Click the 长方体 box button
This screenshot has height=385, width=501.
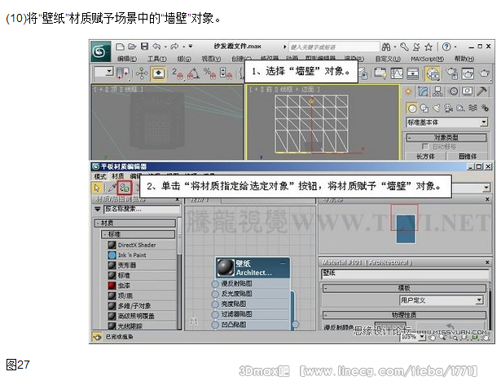tap(424, 156)
